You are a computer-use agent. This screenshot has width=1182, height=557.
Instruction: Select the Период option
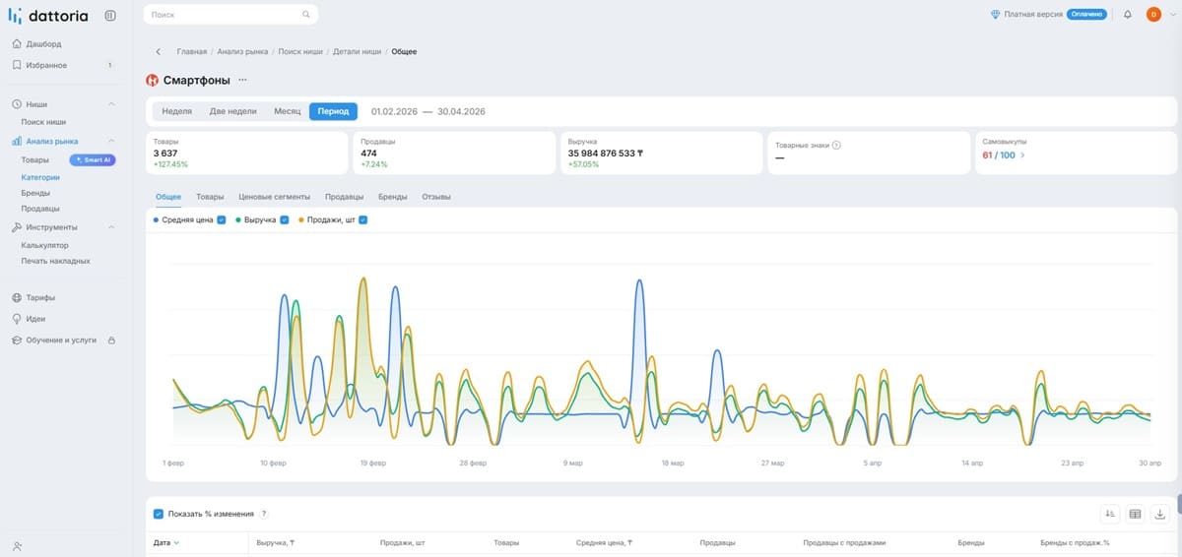333,111
